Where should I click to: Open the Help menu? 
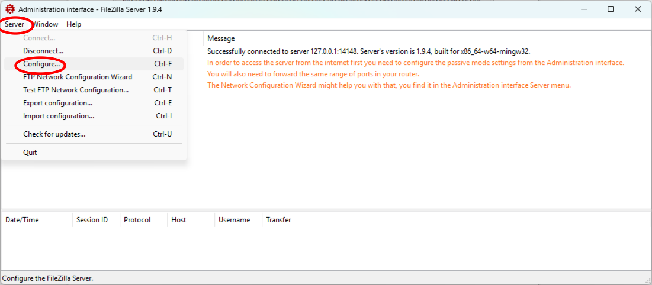point(74,24)
